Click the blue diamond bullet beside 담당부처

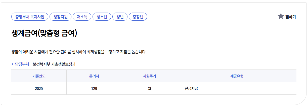pos(12,64)
